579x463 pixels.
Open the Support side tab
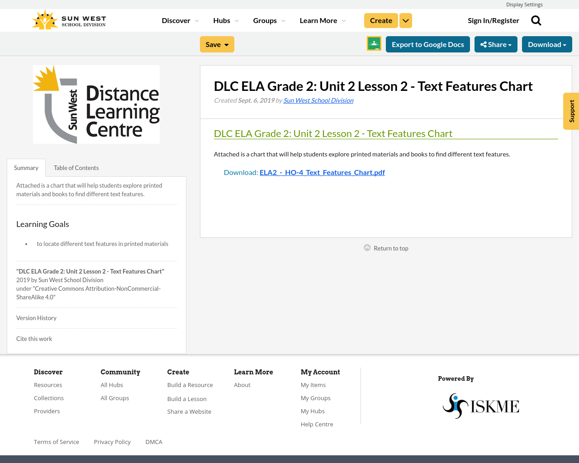(x=571, y=111)
